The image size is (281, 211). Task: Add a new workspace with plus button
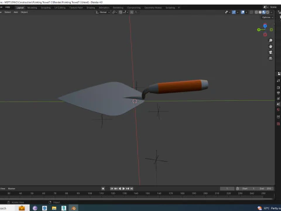point(179,8)
